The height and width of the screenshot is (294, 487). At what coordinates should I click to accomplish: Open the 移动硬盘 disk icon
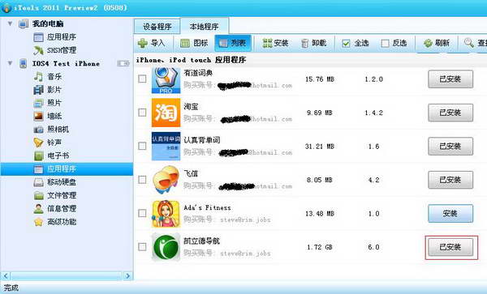(38, 182)
